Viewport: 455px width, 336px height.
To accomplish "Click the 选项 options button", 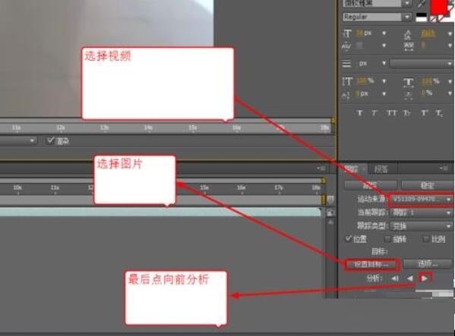I will (x=428, y=264).
